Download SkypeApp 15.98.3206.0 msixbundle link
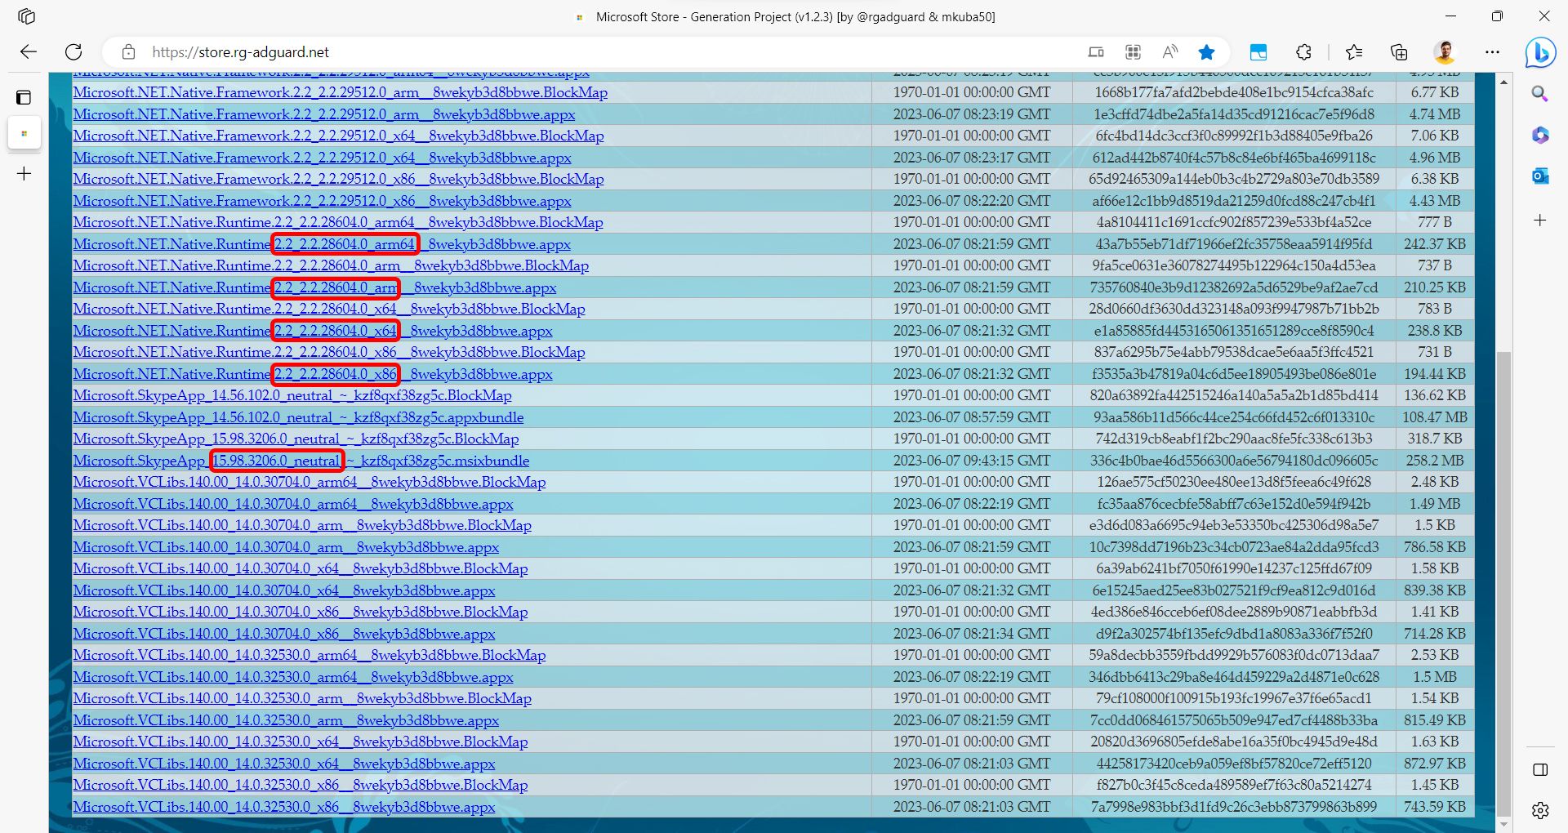1568x833 pixels. click(x=301, y=461)
